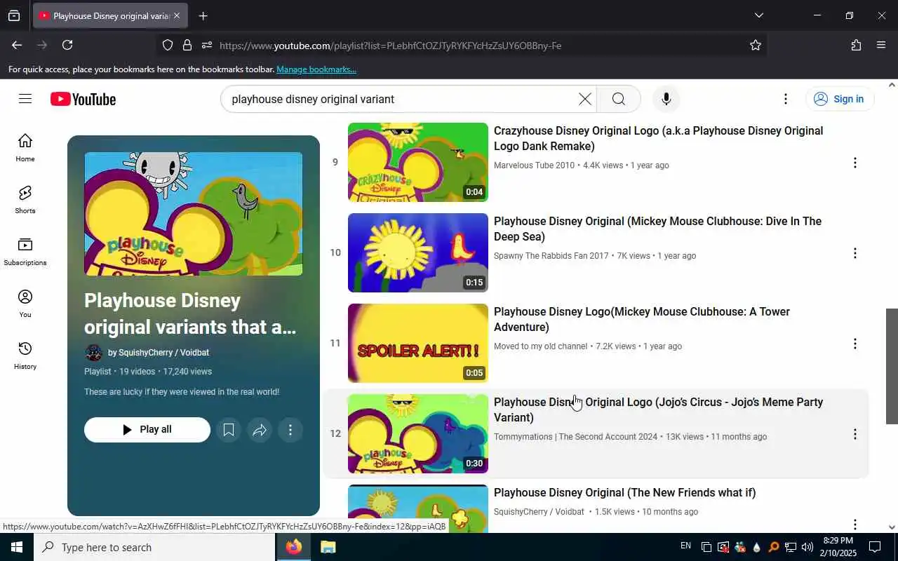Open action menu for Jojo's Circus video
Image resolution: width=898 pixels, height=561 pixels.
[855, 434]
